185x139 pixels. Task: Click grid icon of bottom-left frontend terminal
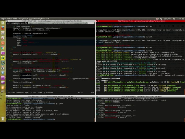[7, 96]
